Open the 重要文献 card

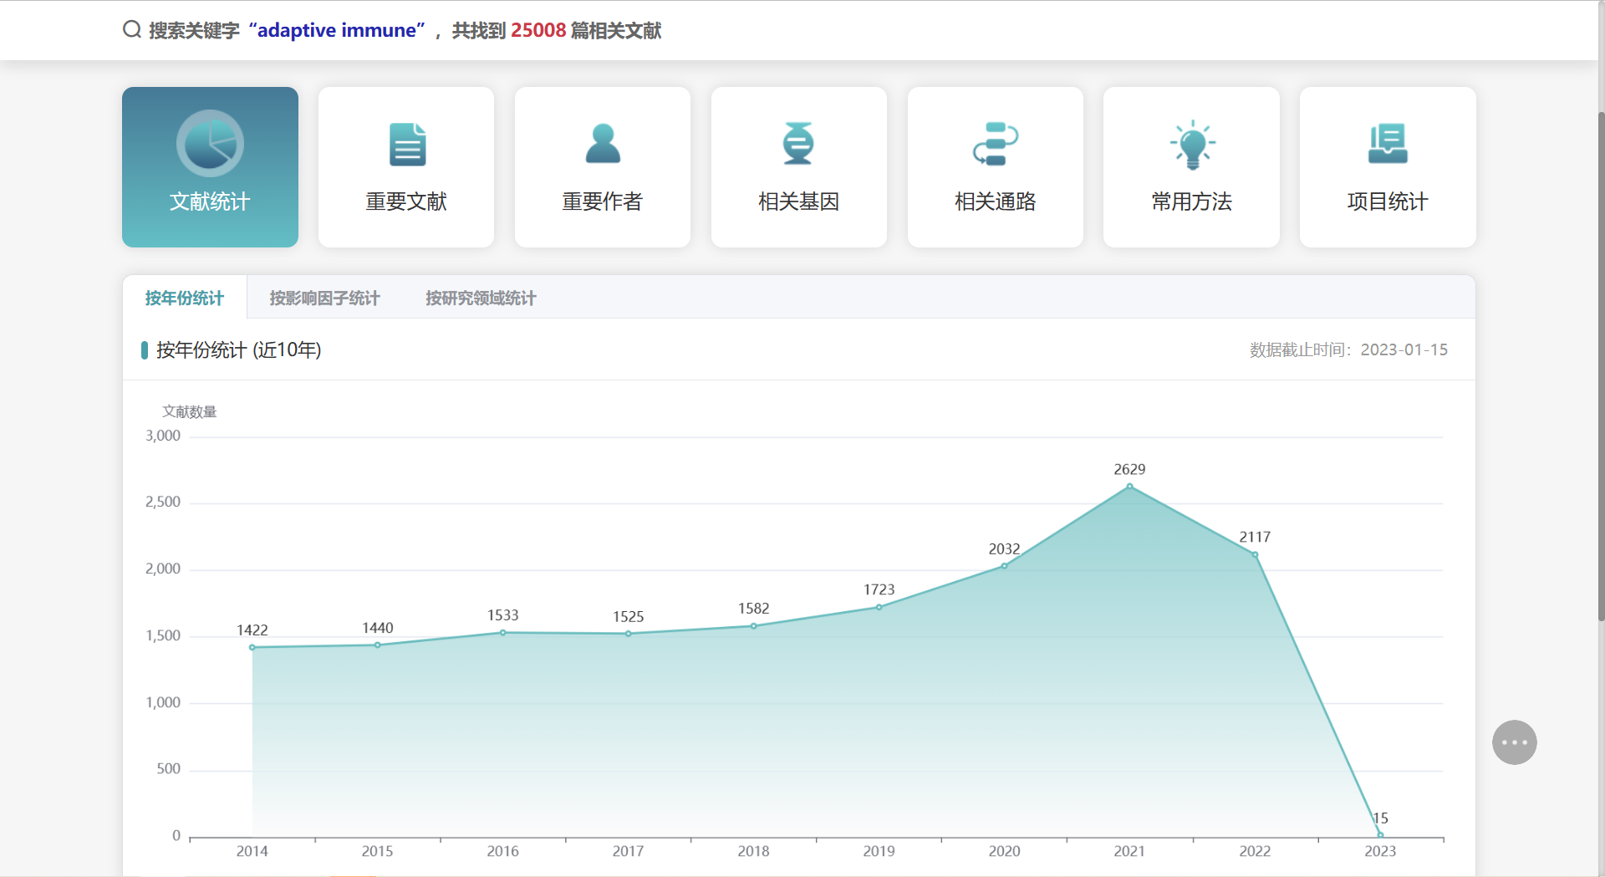pyautogui.click(x=406, y=167)
